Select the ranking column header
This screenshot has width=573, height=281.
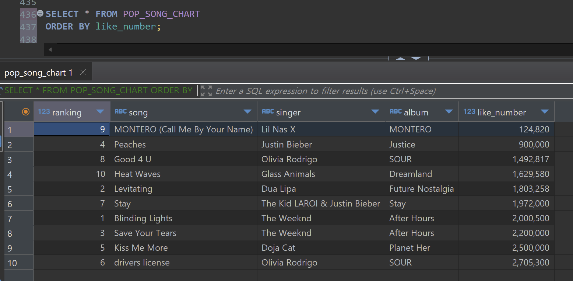coord(72,112)
